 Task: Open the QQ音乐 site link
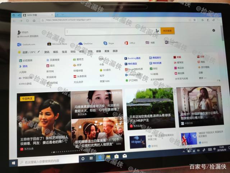(x=105, y=70)
